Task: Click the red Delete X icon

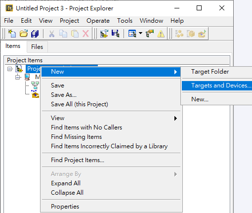Action: click(x=85, y=34)
